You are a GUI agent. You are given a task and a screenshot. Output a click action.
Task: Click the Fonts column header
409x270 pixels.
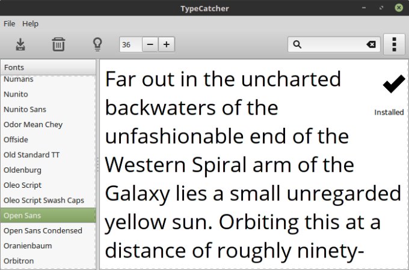[x=48, y=67]
